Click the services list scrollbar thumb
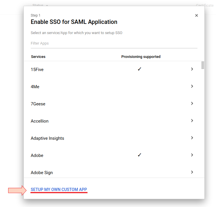Image resolution: width=216 pixels, height=207 pixels. click(x=203, y=65)
